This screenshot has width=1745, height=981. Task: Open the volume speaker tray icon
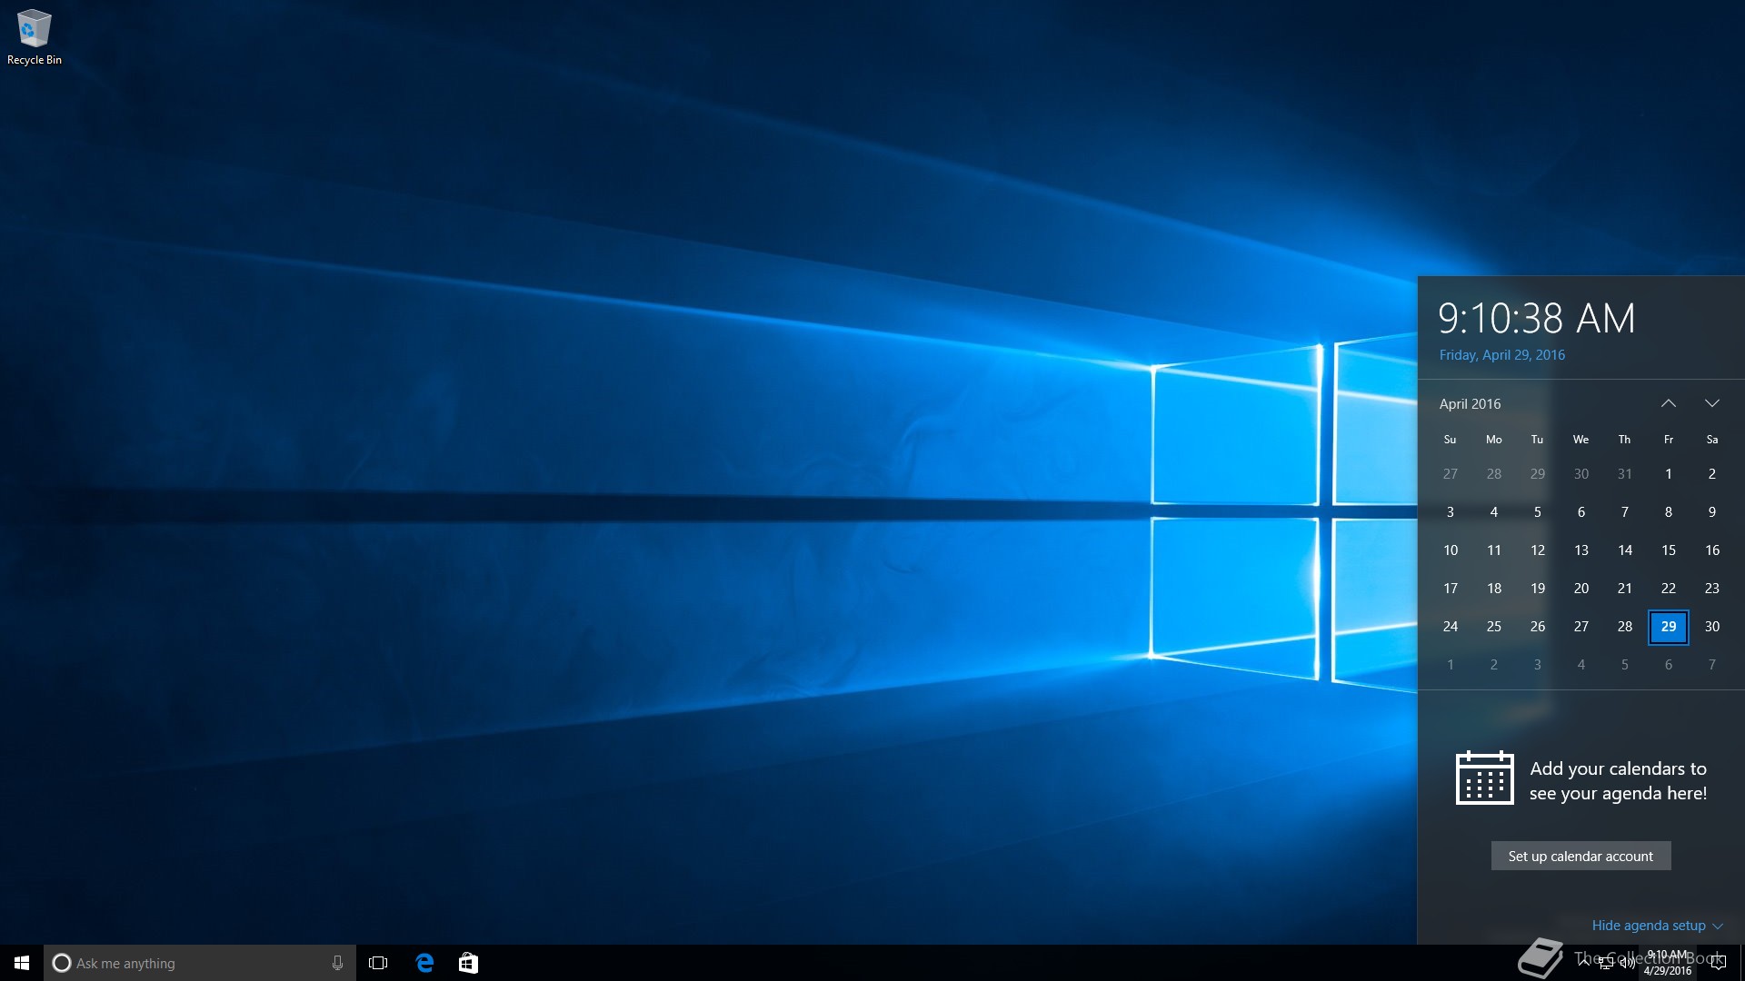[x=1628, y=964]
